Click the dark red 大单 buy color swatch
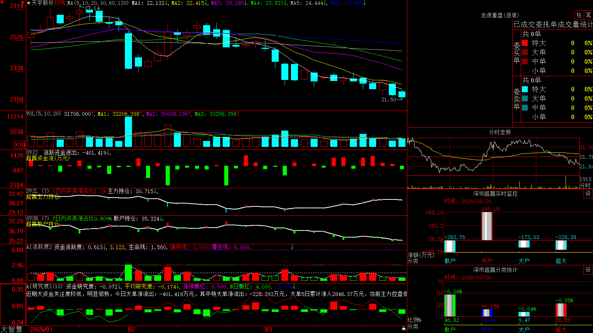 (525, 52)
